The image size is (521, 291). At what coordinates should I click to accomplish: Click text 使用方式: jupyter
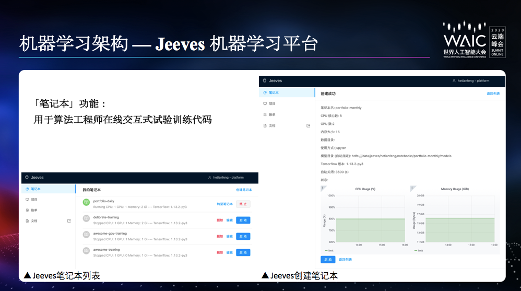pyautogui.click(x=333, y=148)
